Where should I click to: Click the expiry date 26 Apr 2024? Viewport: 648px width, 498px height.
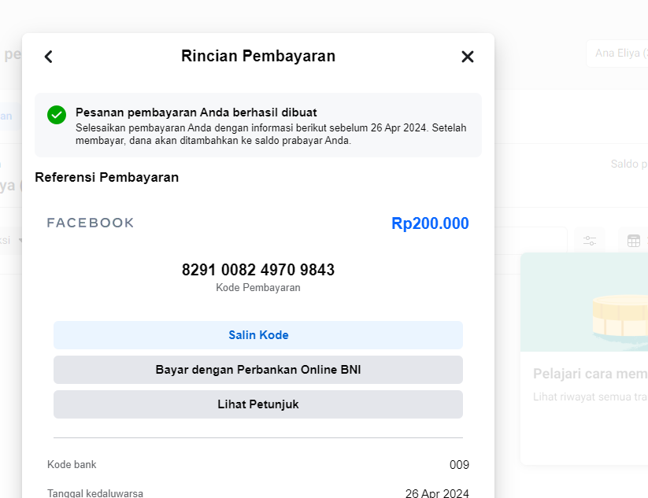click(x=437, y=493)
